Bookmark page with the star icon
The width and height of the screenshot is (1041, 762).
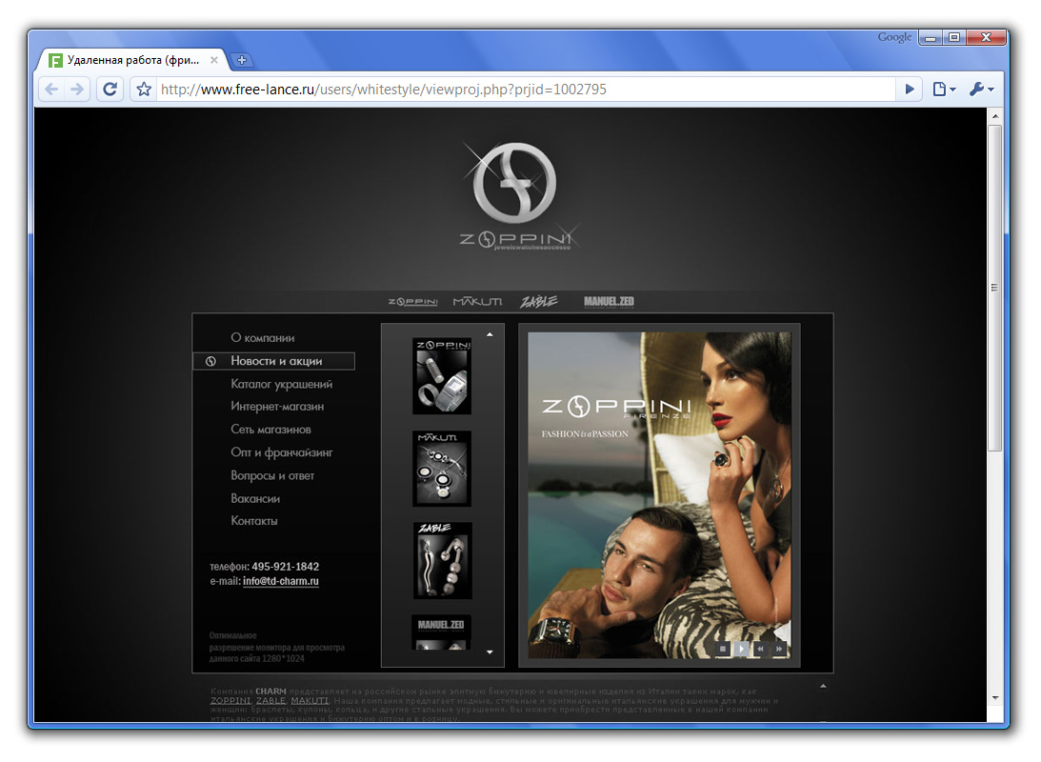pyautogui.click(x=144, y=89)
